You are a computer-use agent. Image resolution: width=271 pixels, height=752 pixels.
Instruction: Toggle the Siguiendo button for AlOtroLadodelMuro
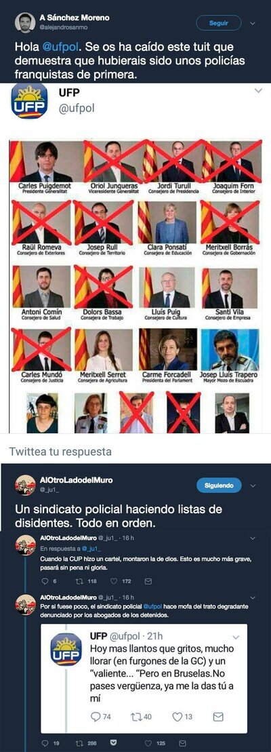219,486
